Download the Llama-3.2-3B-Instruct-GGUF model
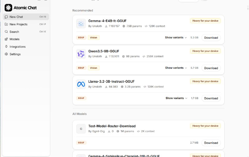This screenshot has height=157, width=249. point(211,98)
